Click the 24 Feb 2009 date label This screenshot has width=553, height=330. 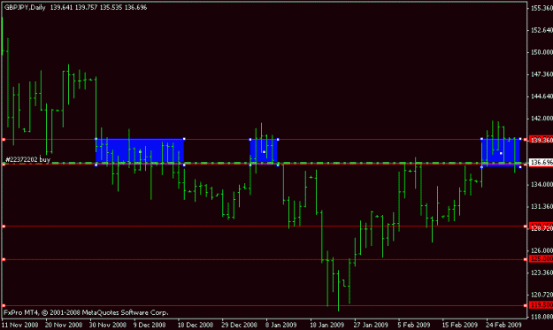click(504, 325)
